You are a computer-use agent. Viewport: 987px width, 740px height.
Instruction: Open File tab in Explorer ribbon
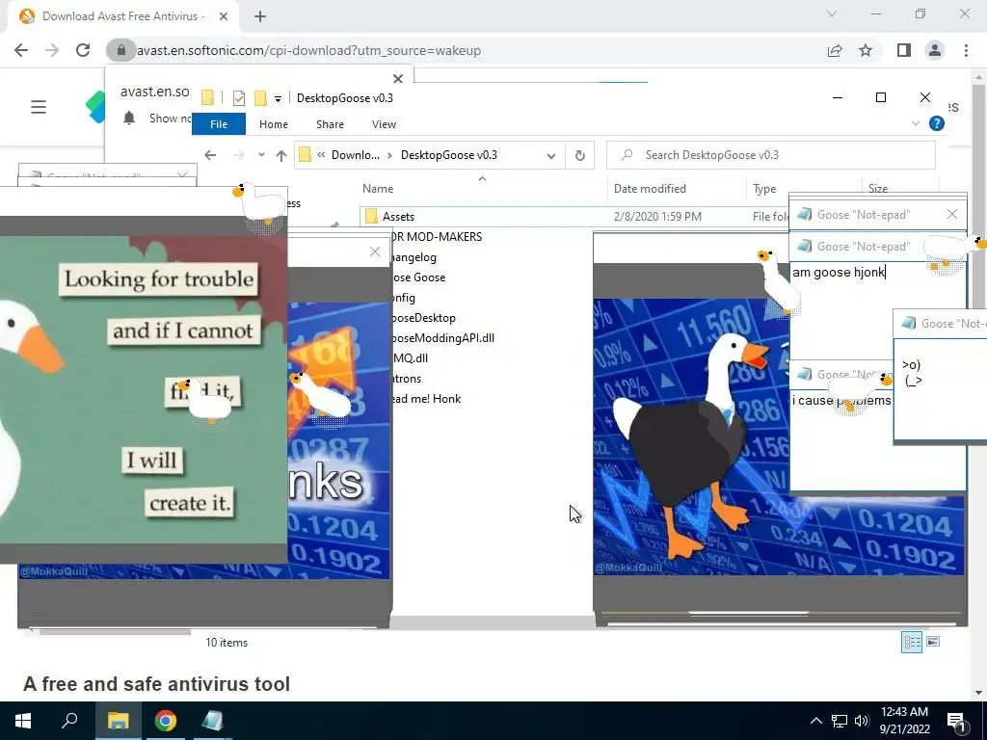[x=219, y=124]
